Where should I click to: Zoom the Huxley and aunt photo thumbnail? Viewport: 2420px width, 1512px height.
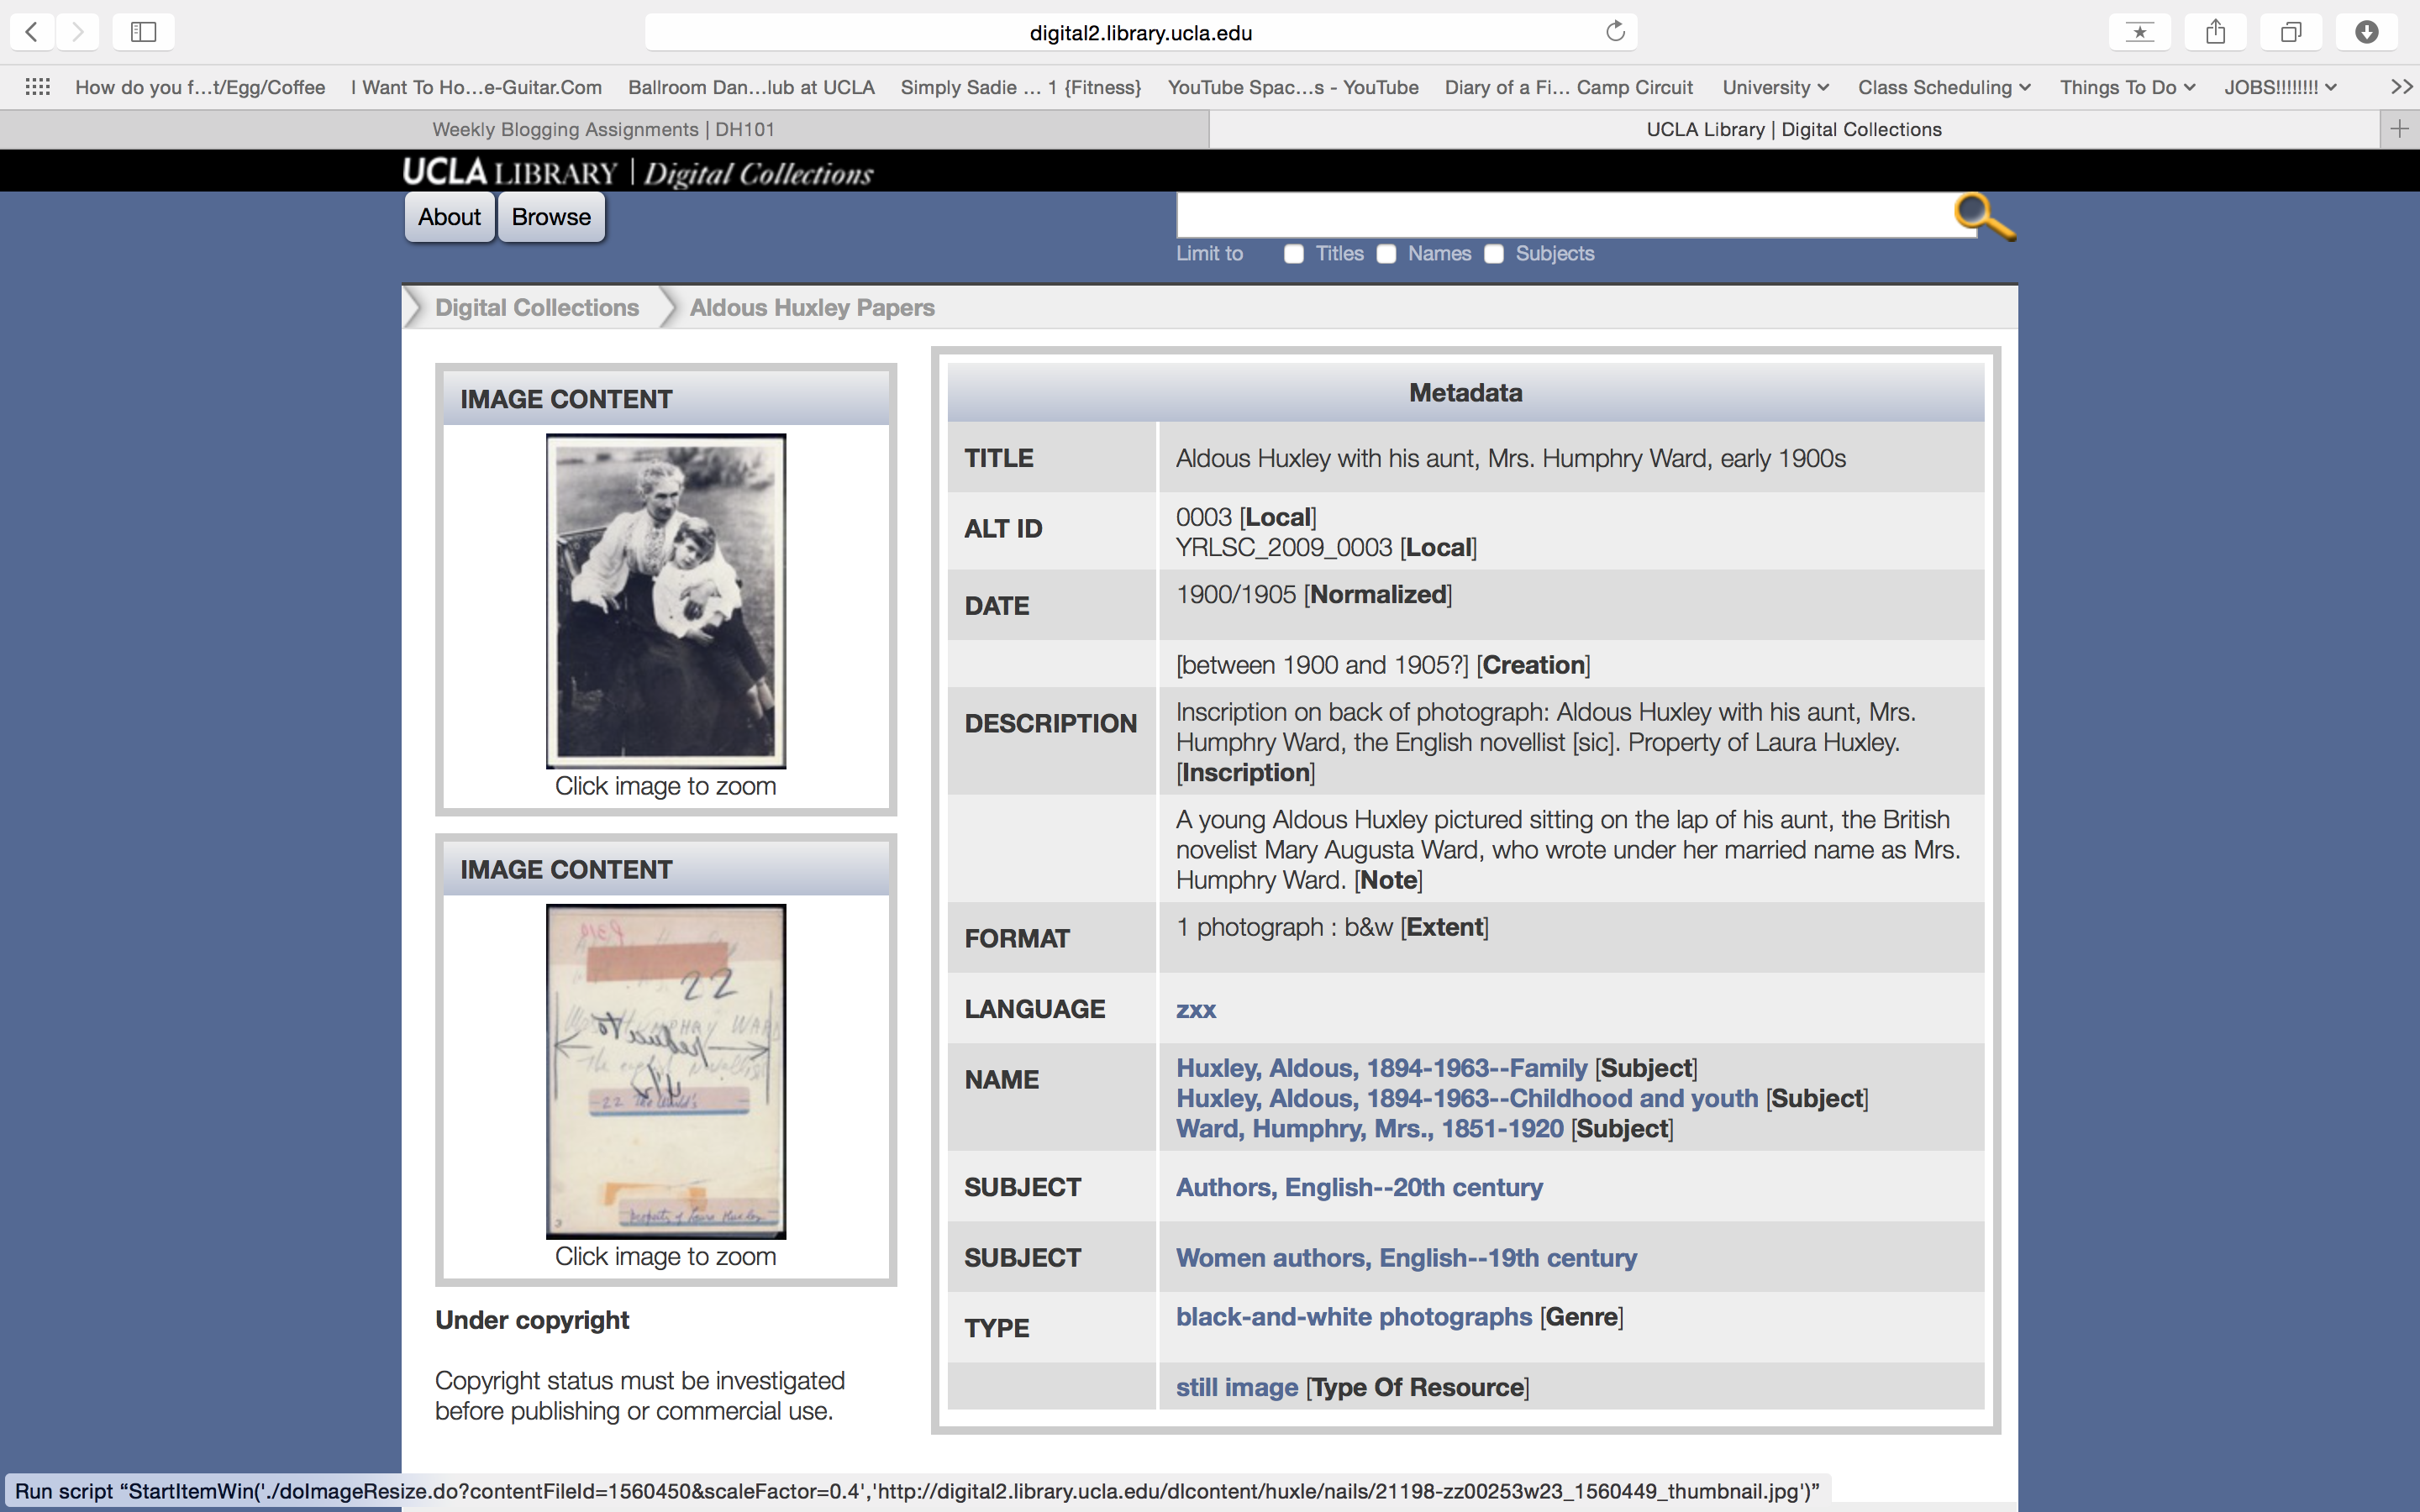coord(666,600)
